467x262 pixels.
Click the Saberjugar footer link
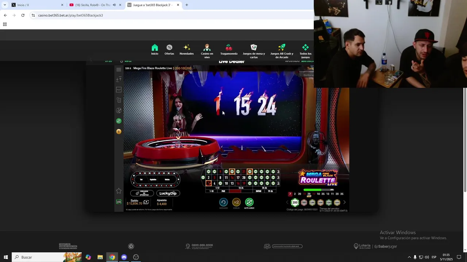(x=386, y=246)
